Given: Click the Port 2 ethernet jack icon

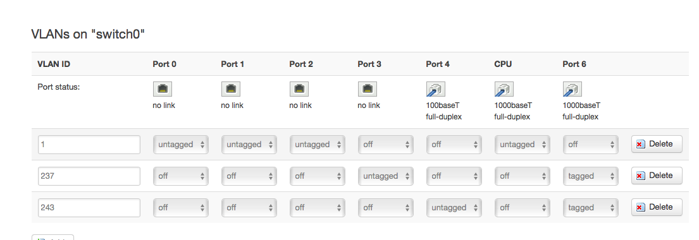Looking at the screenshot, I should click(x=299, y=89).
